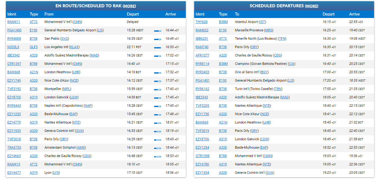Open departing flight RAM740 to Paris Orly
The image size is (384, 180).
[x=202, y=47]
